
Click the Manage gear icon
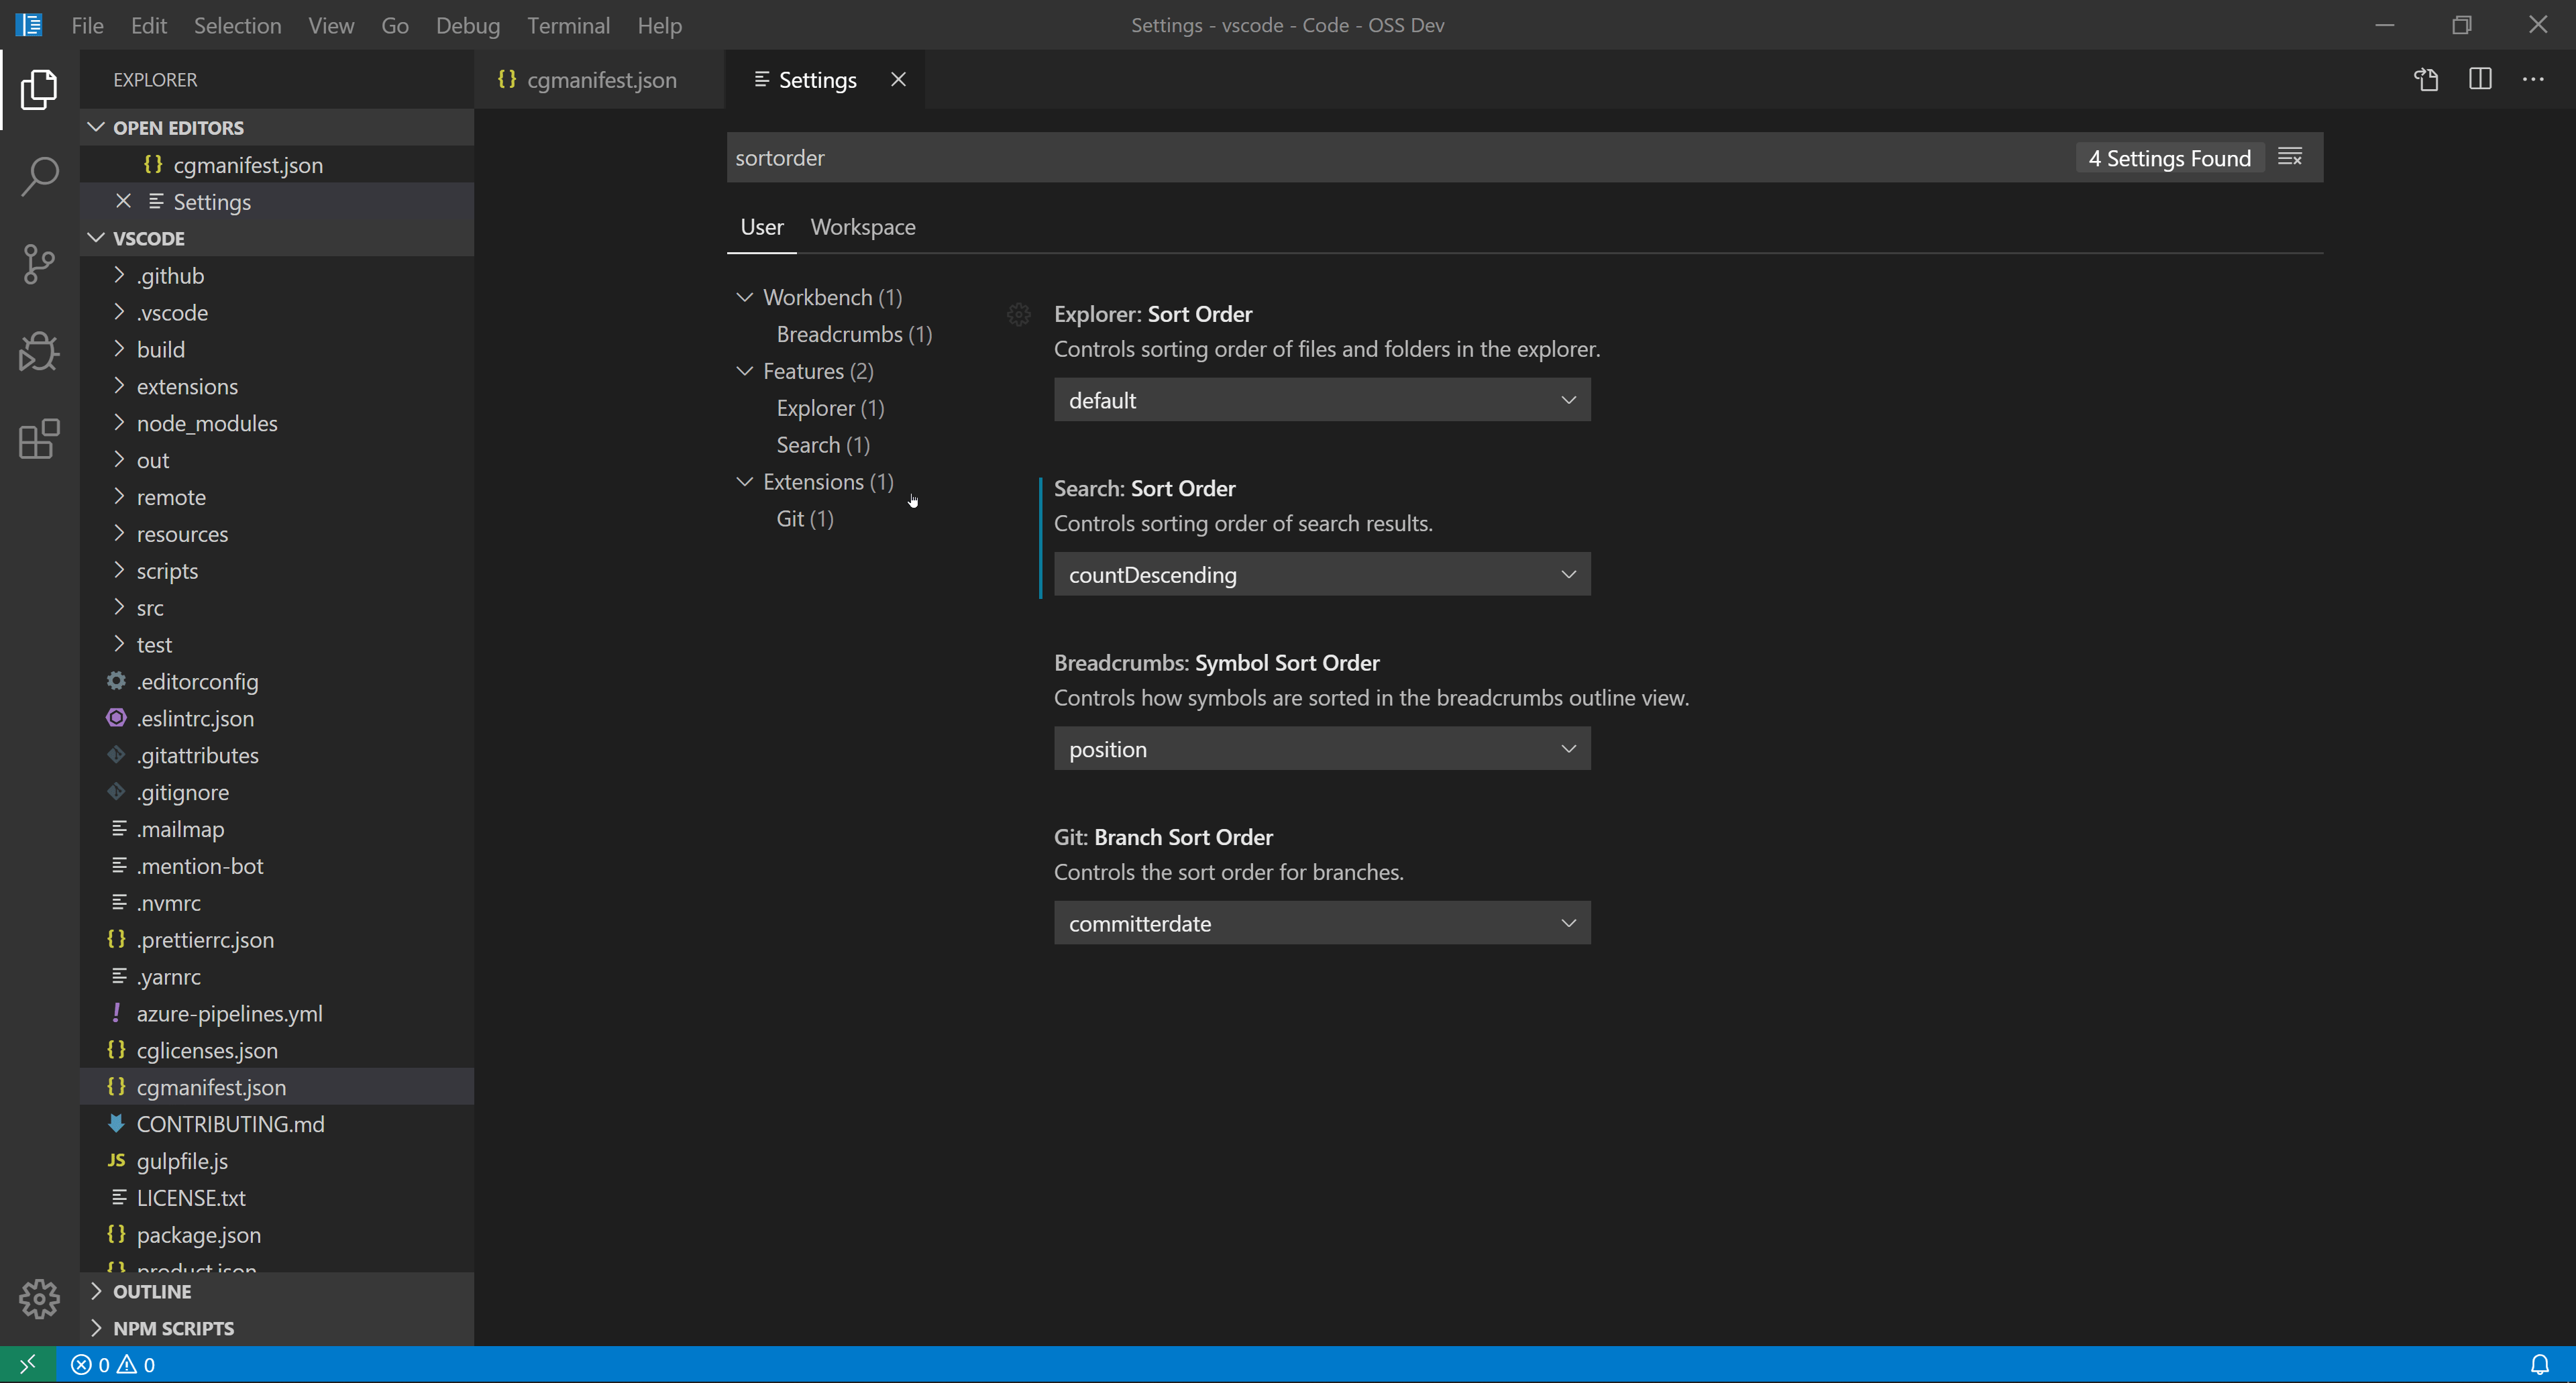tap(39, 1298)
